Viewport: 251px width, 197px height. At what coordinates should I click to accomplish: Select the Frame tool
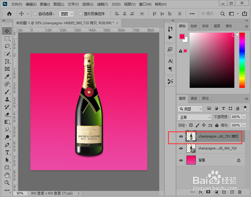tap(7, 69)
